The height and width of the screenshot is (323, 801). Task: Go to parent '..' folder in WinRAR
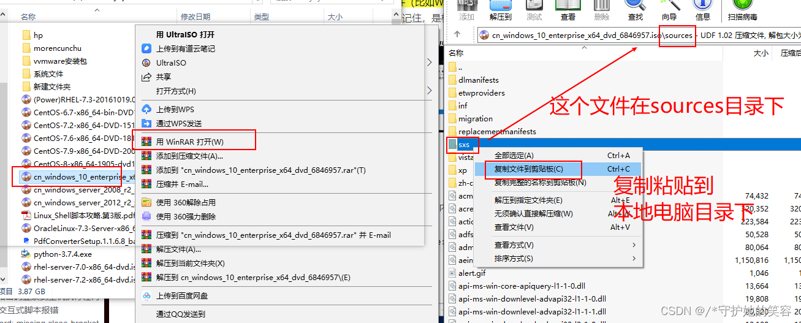click(460, 67)
